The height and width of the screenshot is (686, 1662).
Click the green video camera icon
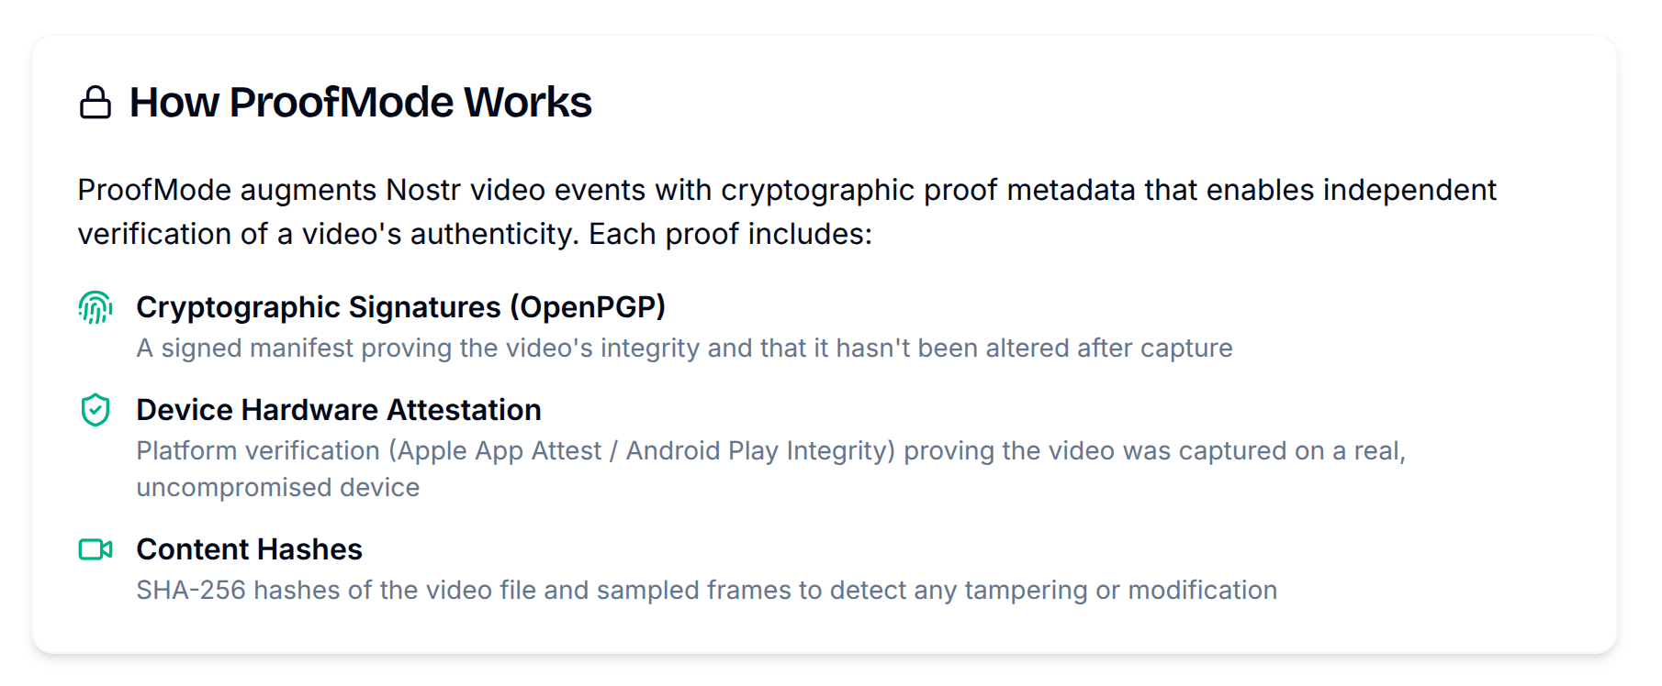(95, 549)
